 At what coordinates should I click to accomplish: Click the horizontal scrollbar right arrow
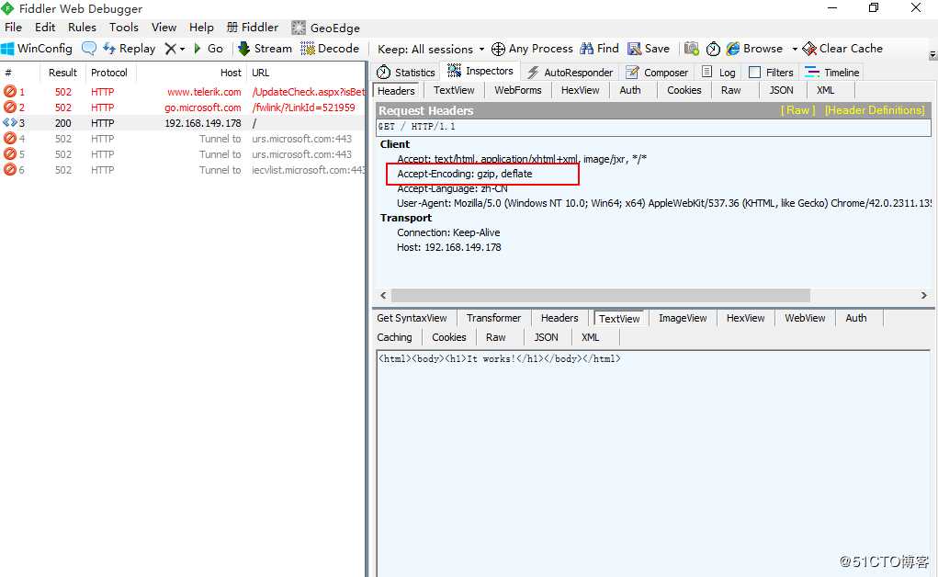pos(923,295)
